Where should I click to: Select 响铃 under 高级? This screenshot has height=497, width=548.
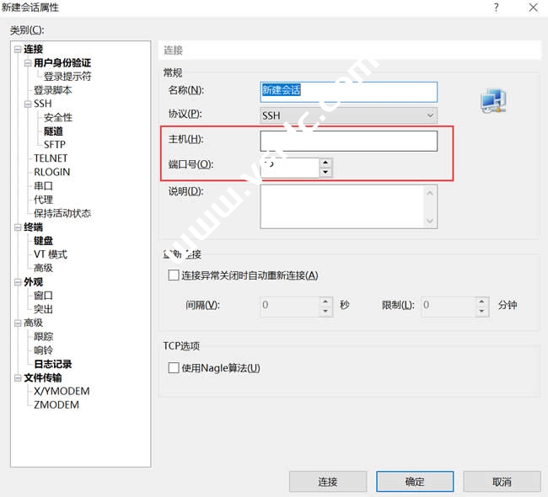pos(43,350)
